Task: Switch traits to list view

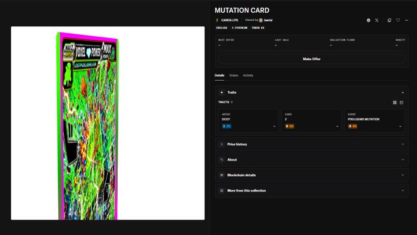Action: [x=401, y=102]
